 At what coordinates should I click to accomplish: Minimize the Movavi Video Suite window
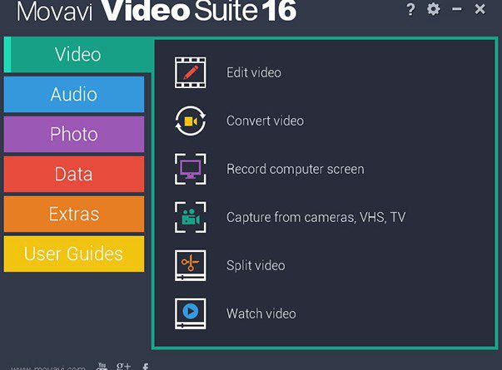[457, 9]
